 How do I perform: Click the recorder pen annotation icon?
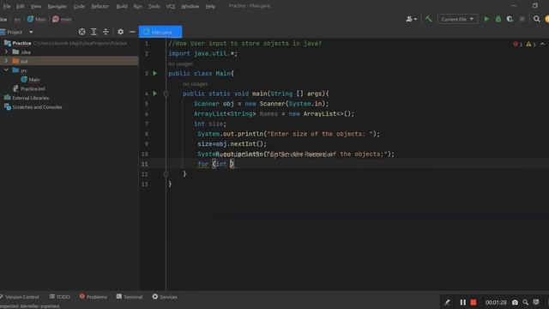click(x=447, y=302)
